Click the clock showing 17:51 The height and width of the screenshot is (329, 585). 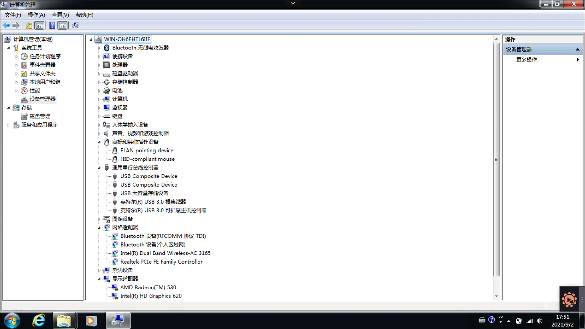click(563, 317)
